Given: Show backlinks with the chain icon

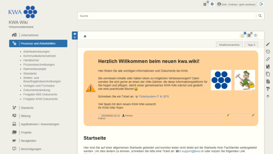Looking at the screenshot, I should click(x=268, y=59).
